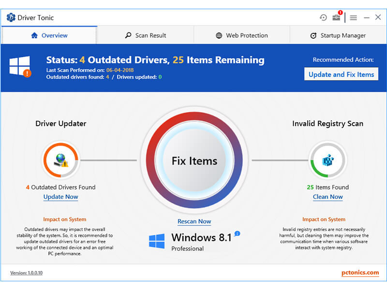Open the pctonics.com website link
Screen dimensions: 387x290
coord(360,273)
